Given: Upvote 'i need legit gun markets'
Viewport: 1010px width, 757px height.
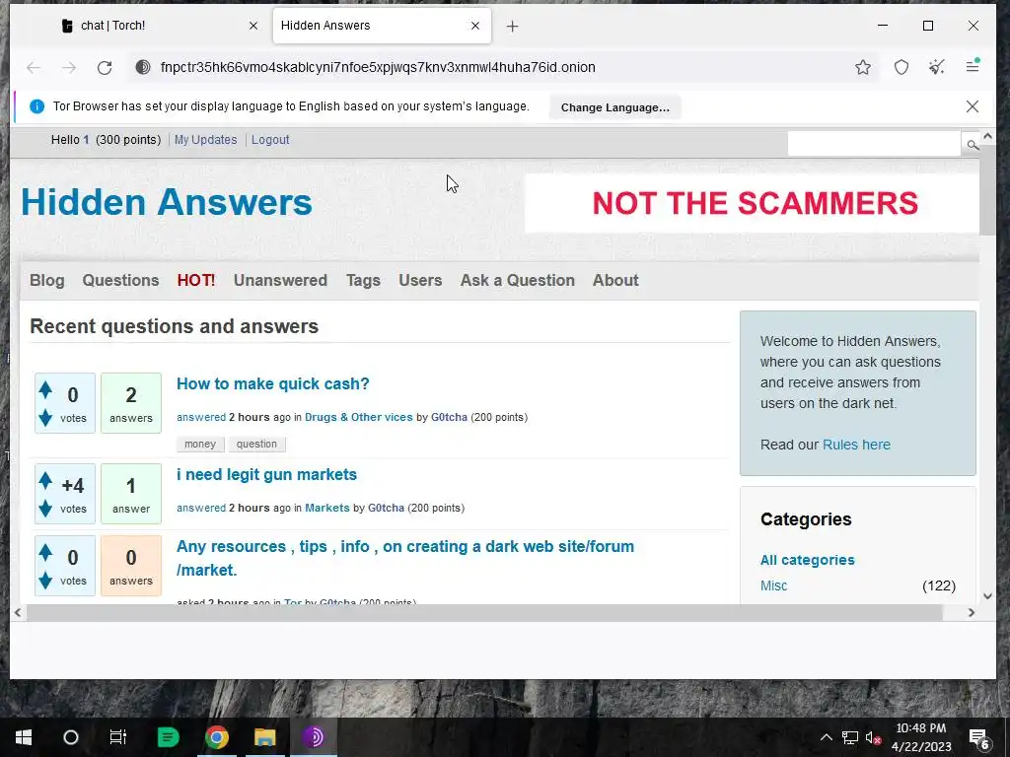Looking at the screenshot, I should 45,480.
